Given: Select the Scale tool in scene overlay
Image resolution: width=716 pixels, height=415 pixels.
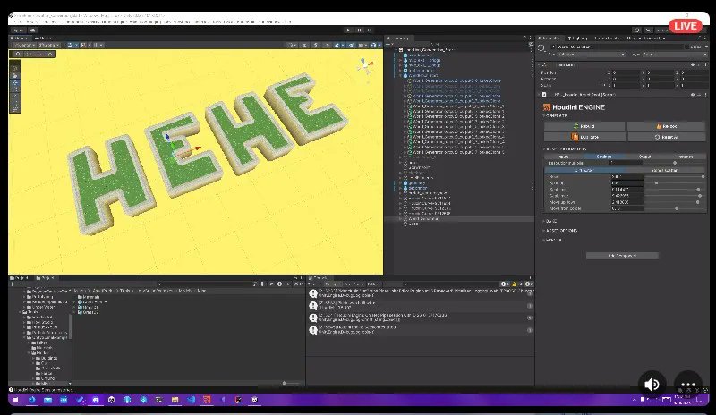Looking at the screenshot, I should tap(15, 97).
